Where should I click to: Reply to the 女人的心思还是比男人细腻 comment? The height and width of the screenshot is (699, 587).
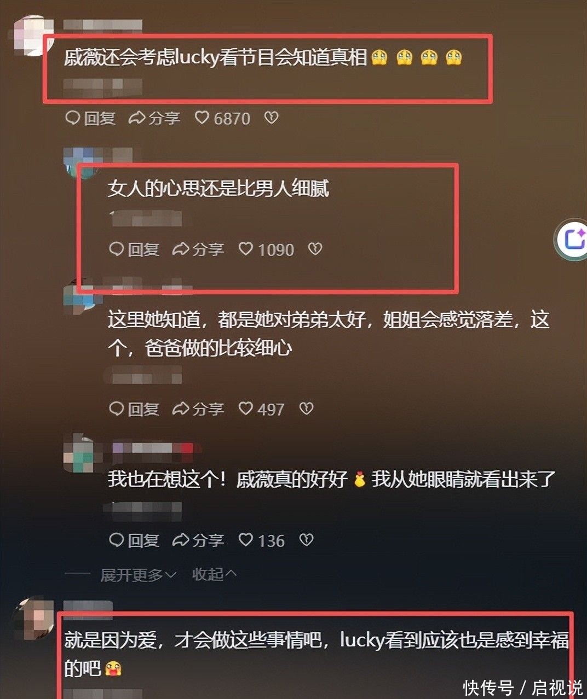pyautogui.click(x=134, y=249)
